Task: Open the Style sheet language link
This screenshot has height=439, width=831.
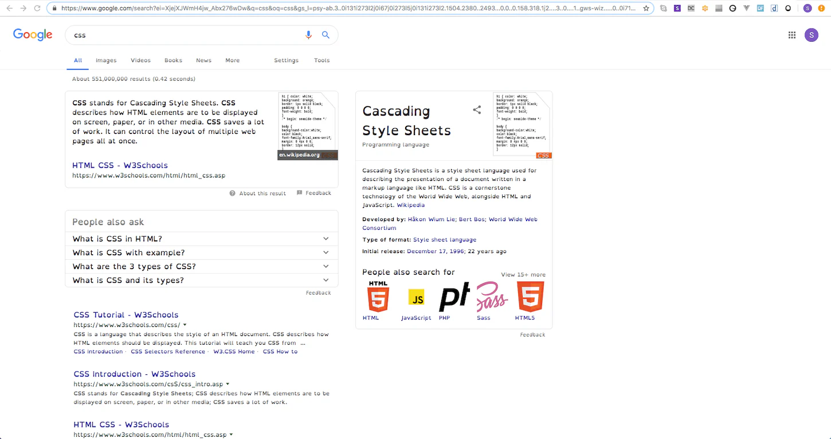Action: coord(445,239)
